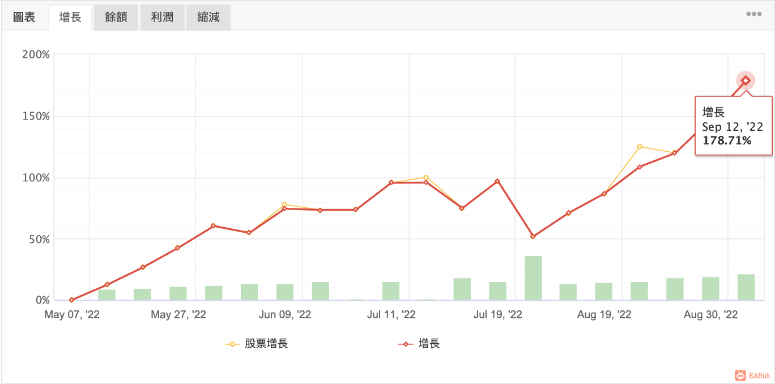The width and height of the screenshot is (775, 384).
Task: Click the Aug 19, '22 axis label
Action: (604, 314)
